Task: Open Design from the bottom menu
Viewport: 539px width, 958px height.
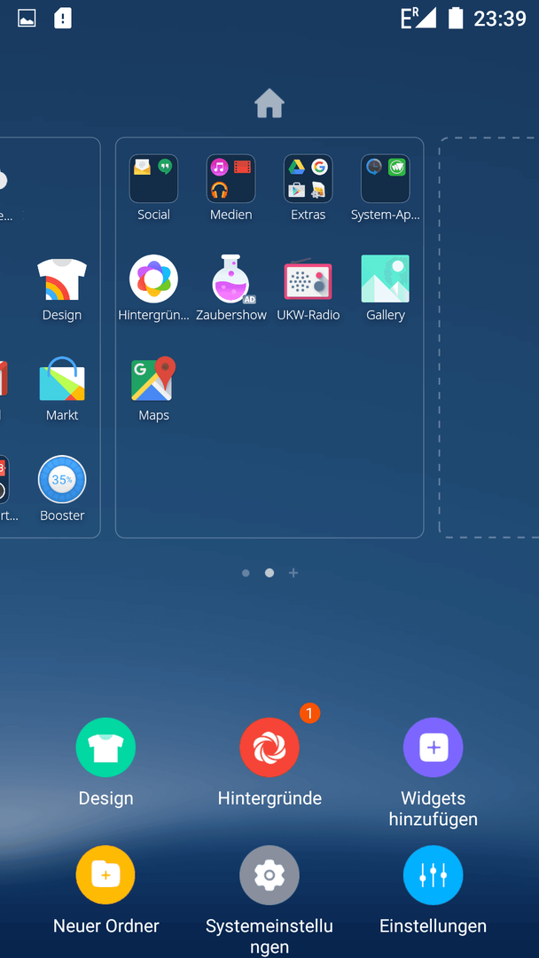Action: click(x=105, y=747)
